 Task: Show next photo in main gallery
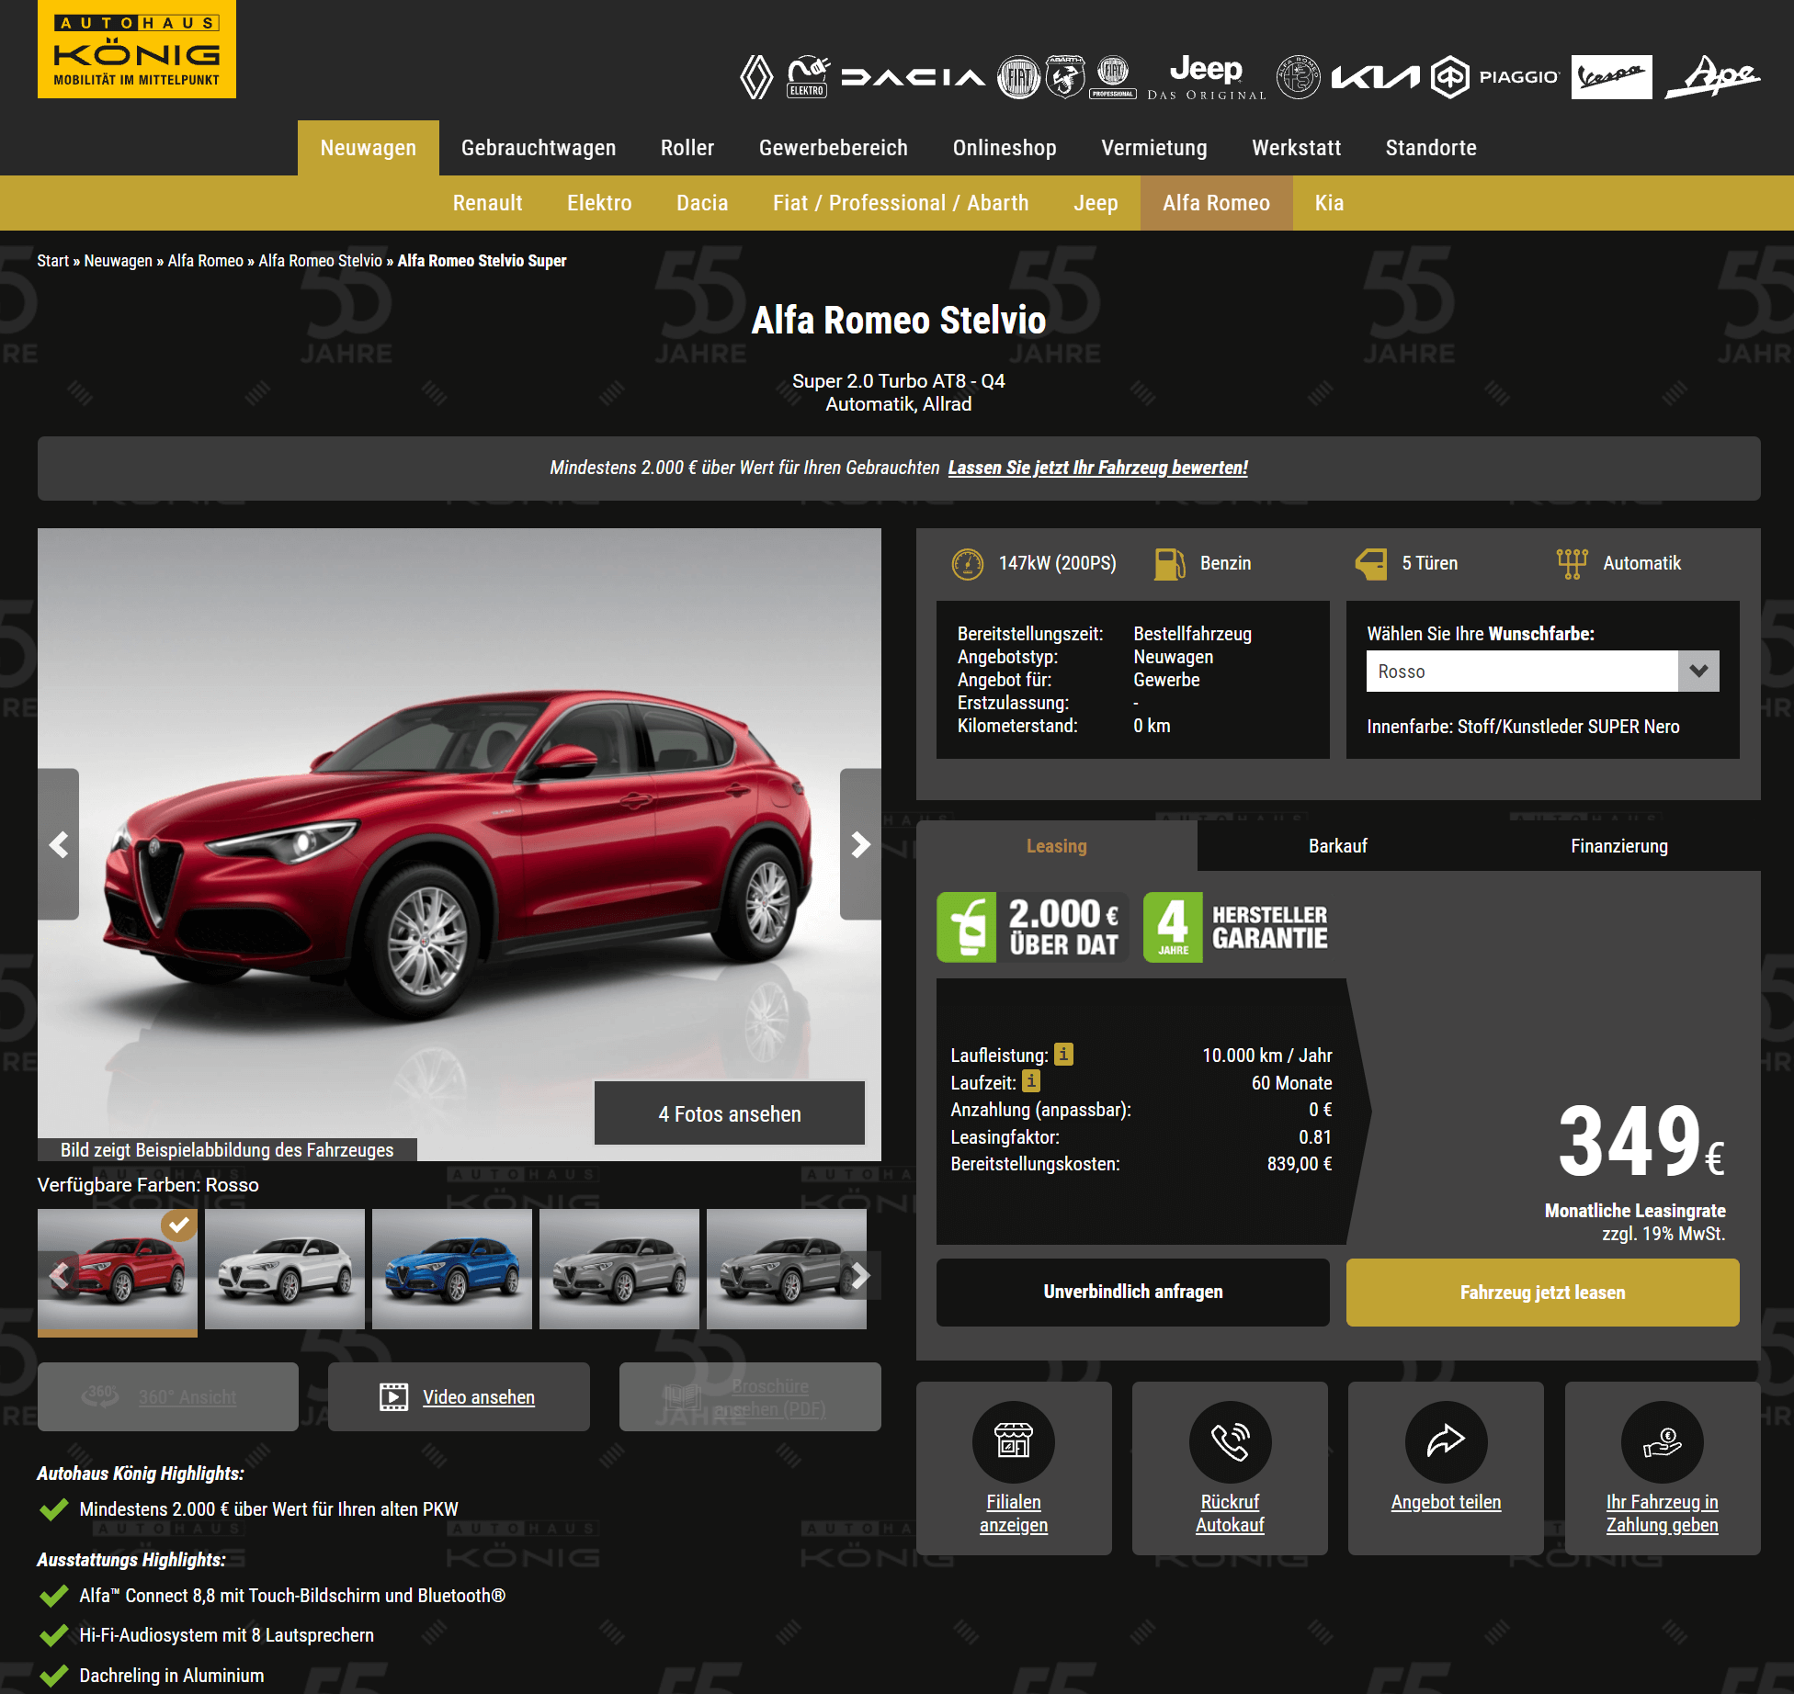pyautogui.click(x=860, y=844)
